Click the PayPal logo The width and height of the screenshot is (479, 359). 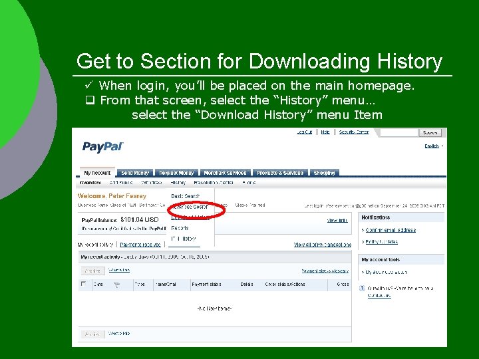point(102,147)
